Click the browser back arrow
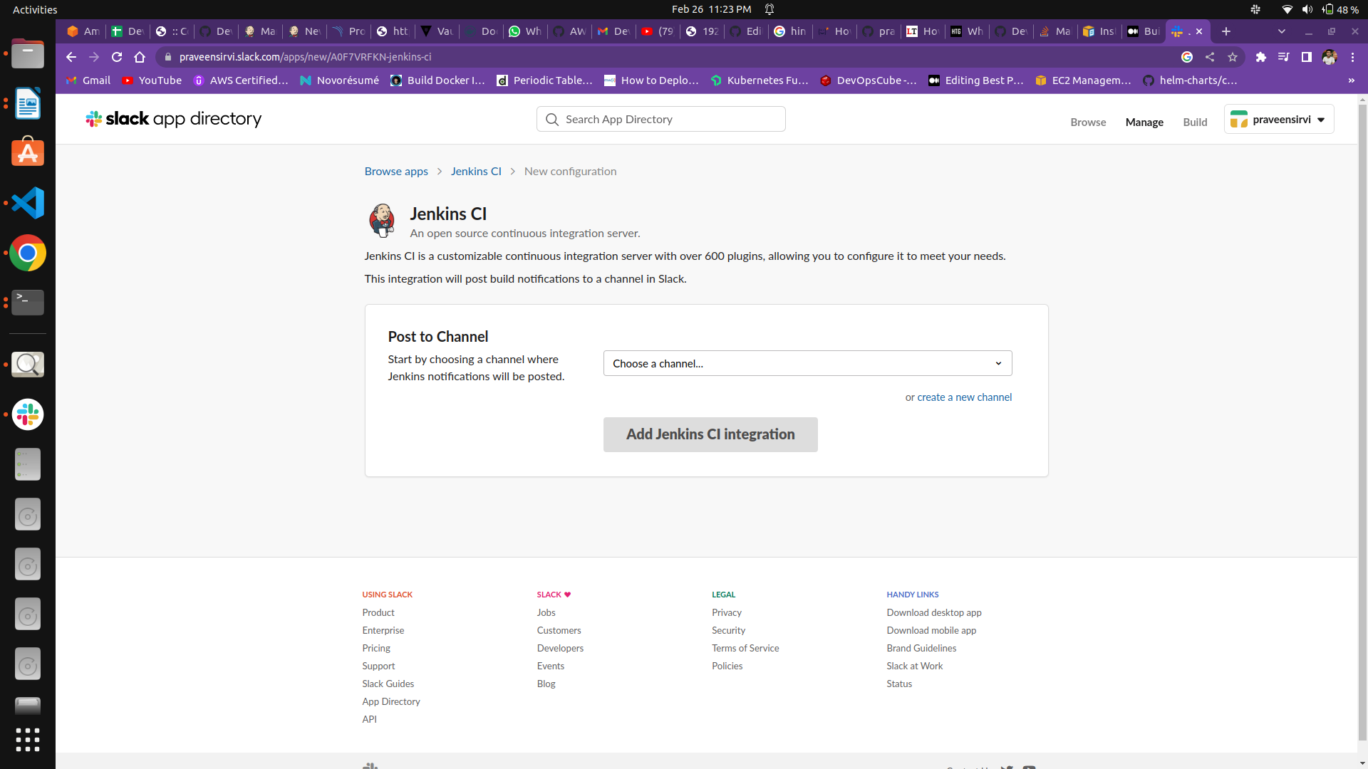 [x=71, y=57]
